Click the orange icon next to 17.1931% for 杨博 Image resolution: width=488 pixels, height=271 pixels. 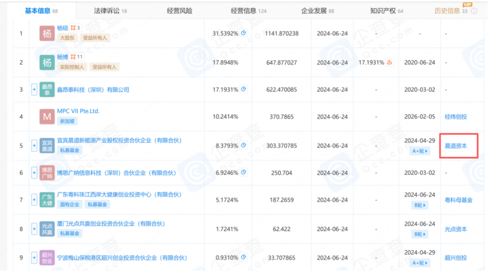click(389, 62)
